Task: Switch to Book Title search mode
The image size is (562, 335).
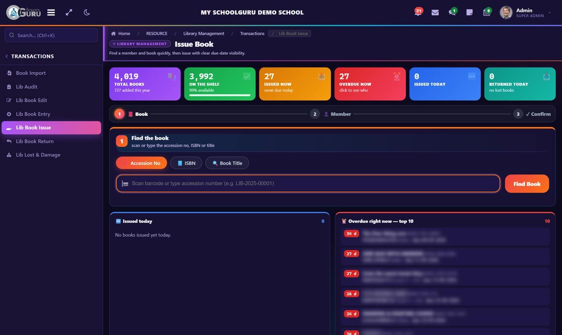Action: (x=227, y=163)
